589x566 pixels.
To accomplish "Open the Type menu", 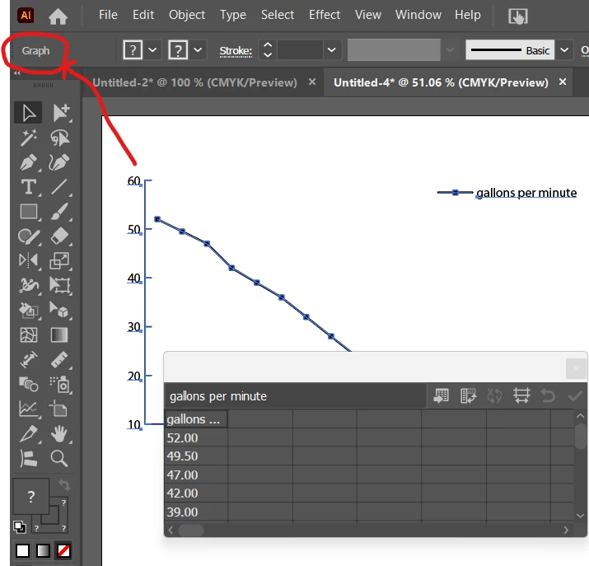I will coord(233,15).
